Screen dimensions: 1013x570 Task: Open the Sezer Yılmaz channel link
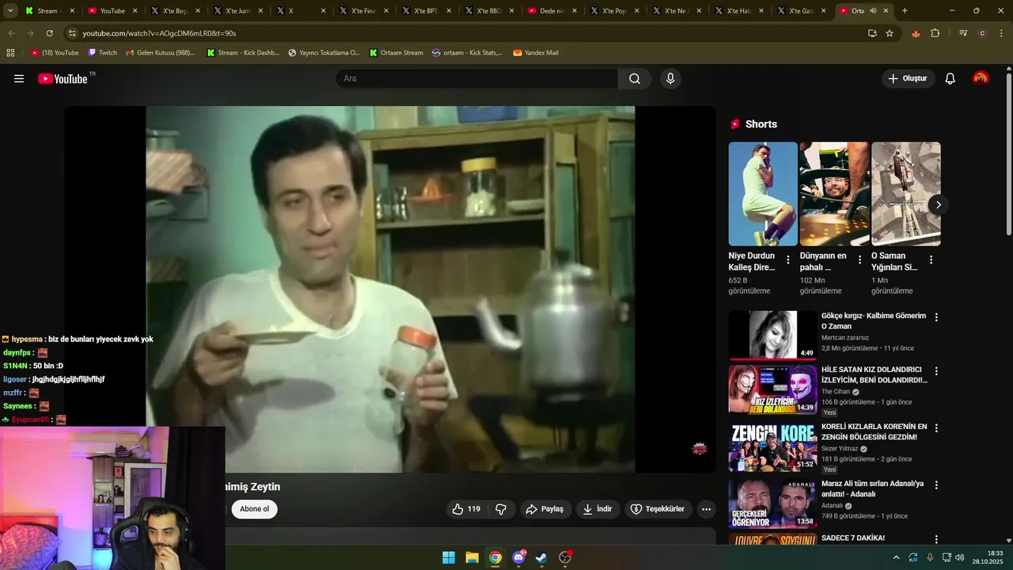840,448
